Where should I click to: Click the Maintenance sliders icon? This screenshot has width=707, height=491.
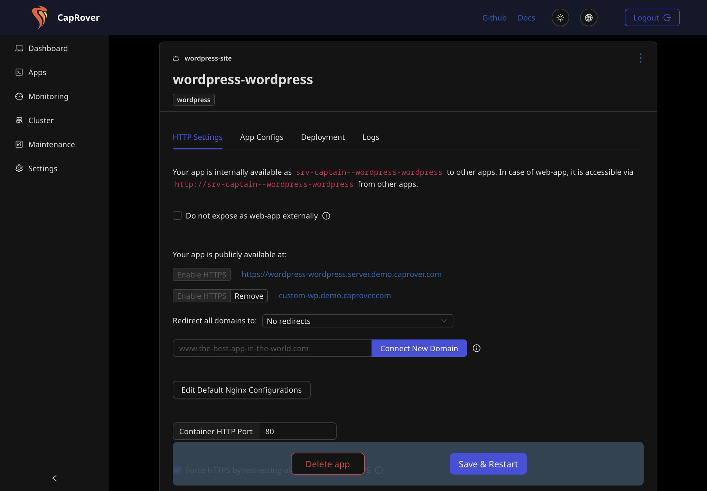point(19,144)
